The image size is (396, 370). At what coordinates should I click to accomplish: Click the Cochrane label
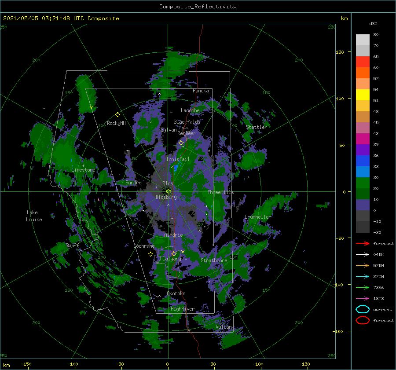click(144, 246)
